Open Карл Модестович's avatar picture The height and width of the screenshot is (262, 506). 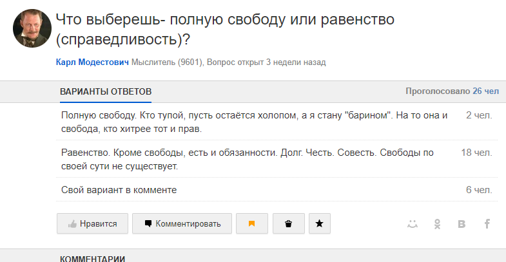pos(32,28)
